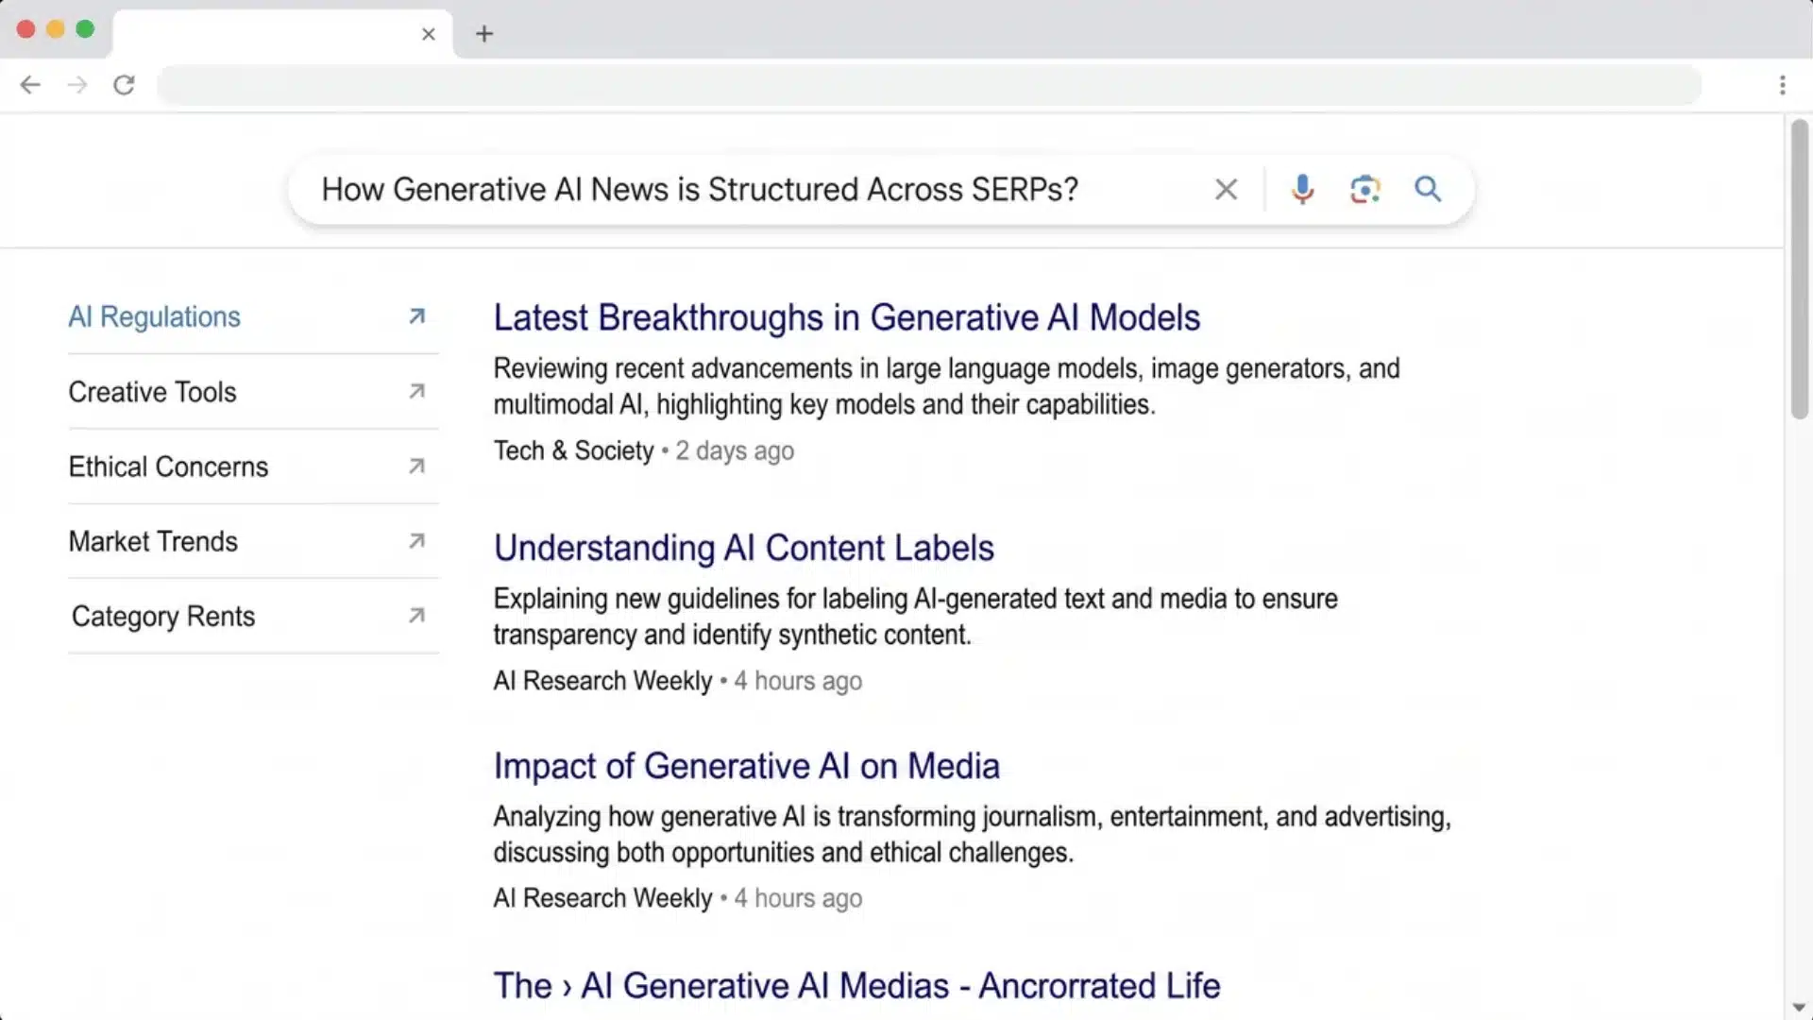Select the Ethical Concerns category
This screenshot has height=1020, width=1813.
tap(168, 467)
